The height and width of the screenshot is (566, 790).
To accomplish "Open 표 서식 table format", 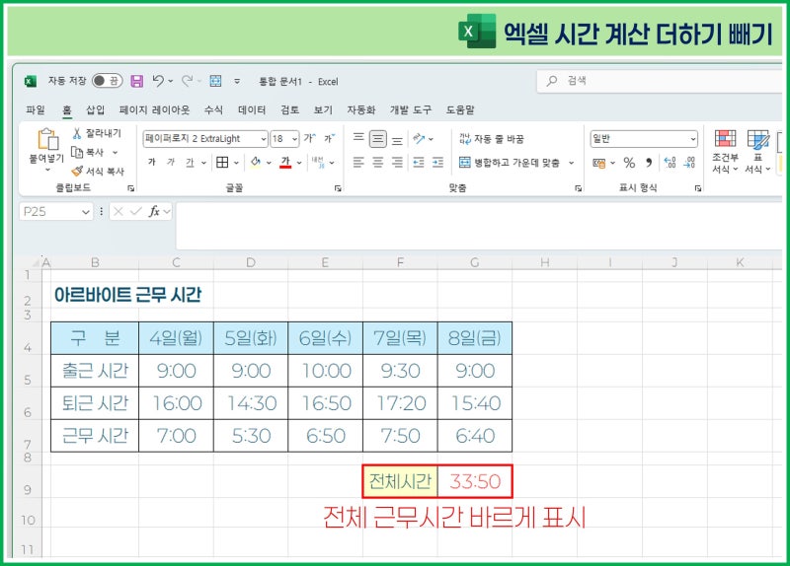I will tap(757, 151).
